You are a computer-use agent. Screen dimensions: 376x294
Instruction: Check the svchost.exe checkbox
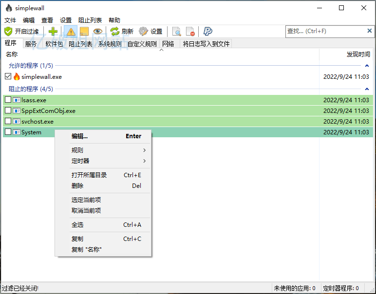(x=8, y=121)
